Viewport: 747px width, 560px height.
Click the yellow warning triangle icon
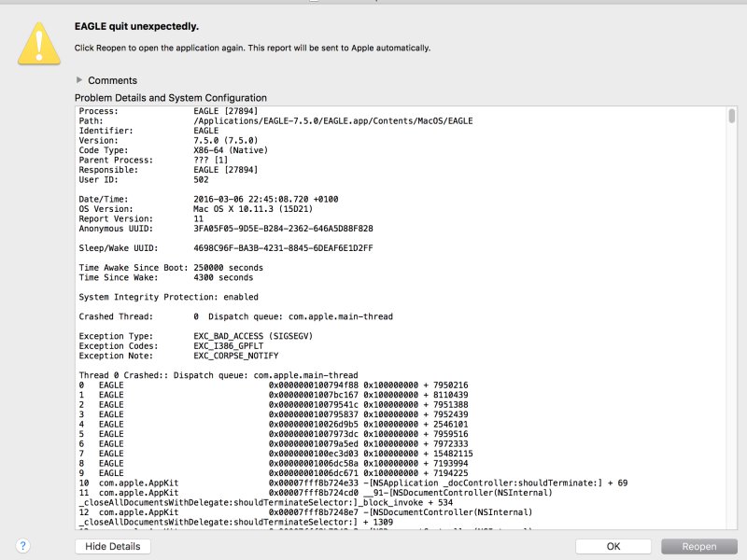pos(39,43)
